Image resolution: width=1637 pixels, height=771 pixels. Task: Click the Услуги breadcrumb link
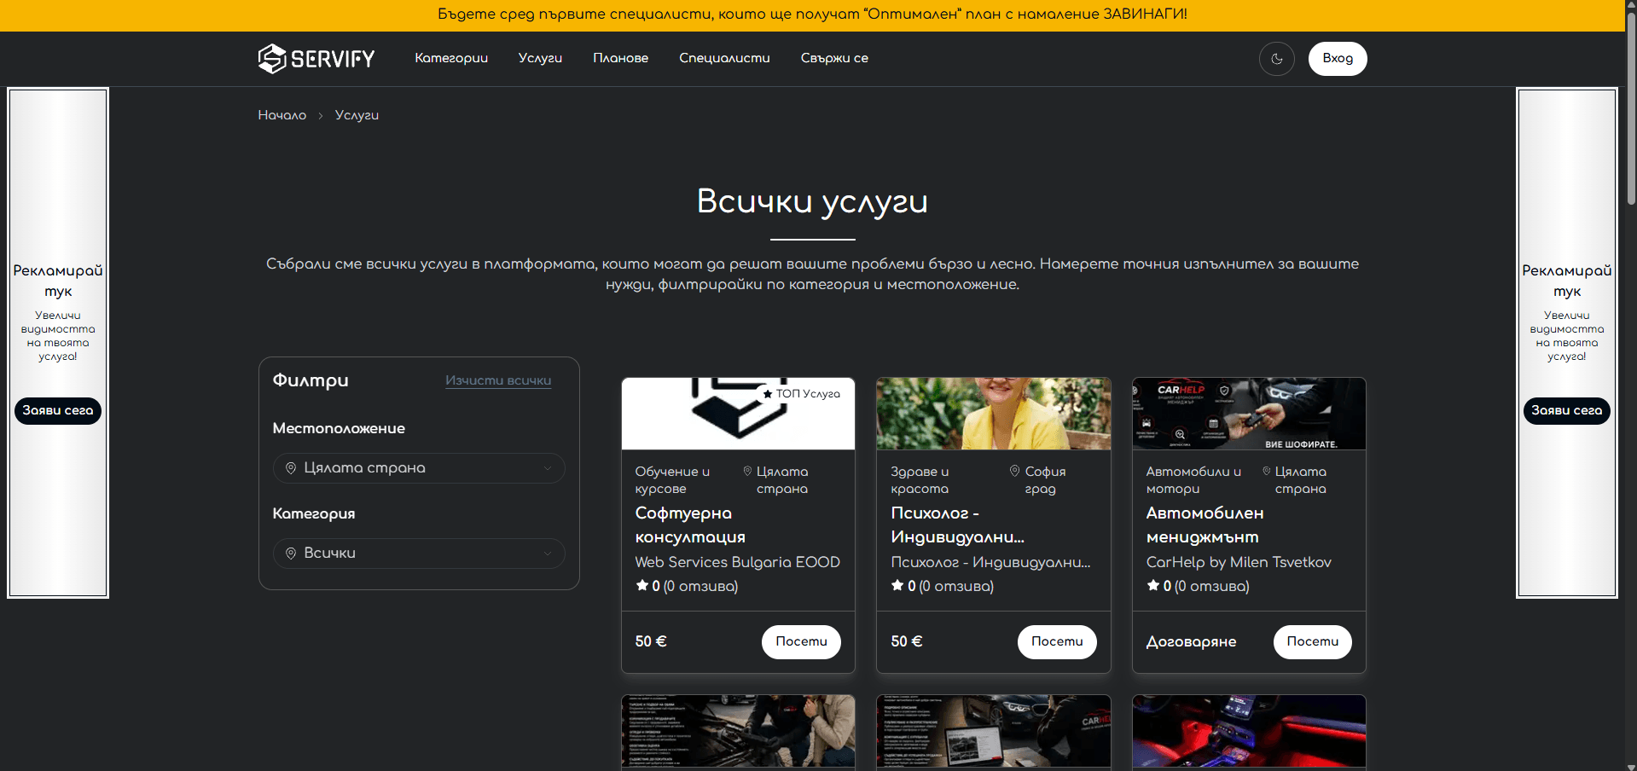tap(357, 115)
